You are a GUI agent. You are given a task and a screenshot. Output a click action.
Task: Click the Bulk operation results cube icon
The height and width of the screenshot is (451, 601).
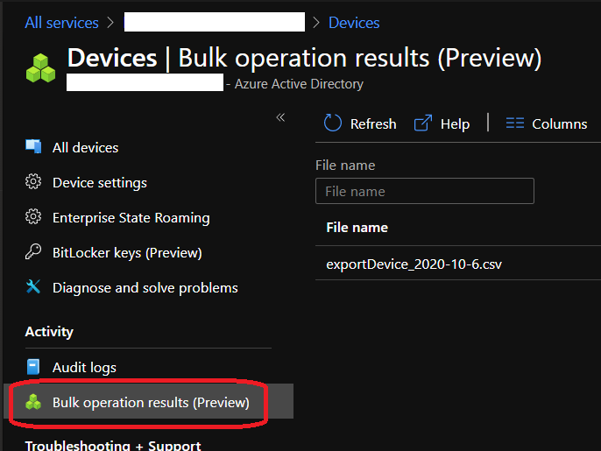(x=33, y=403)
